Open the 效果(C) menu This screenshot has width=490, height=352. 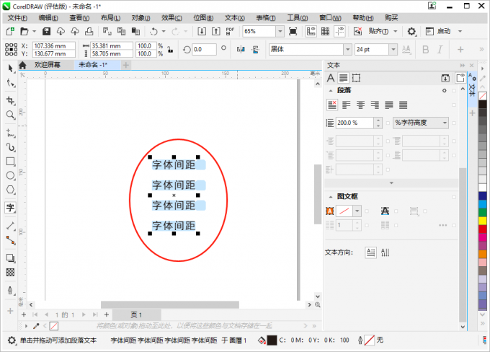[x=171, y=17]
